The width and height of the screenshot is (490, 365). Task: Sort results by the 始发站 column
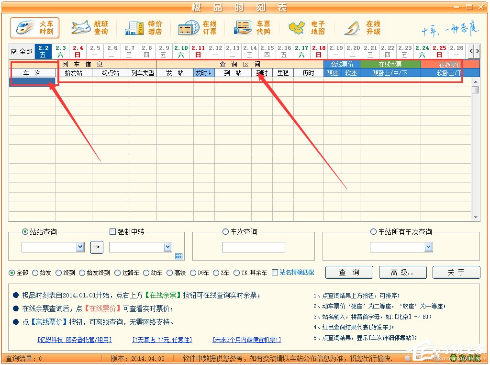[73, 73]
